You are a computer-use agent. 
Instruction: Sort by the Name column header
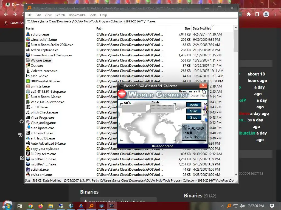tap(60, 28)
